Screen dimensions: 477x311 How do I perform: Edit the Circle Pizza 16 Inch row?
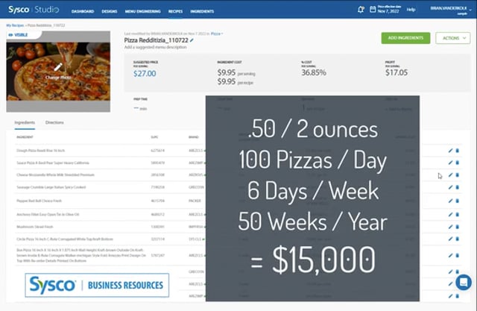[x=450, y=239]
